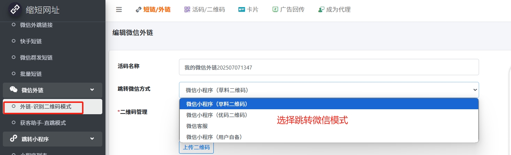Click the icon beside 广告回传
The width and height of the screenshot is (511, 155).
tap(275, 10)
